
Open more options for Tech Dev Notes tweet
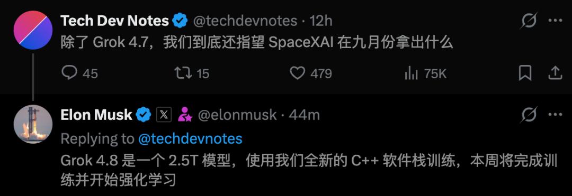pyautogui.click(x=555, y=21)
